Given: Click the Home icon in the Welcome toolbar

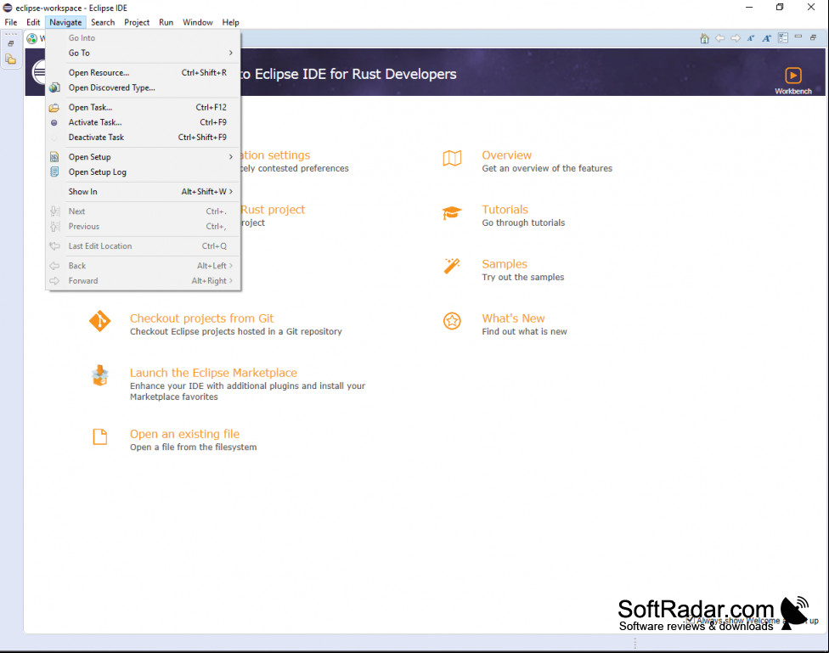Looking at the screenshot, I should tap(704, 38).
